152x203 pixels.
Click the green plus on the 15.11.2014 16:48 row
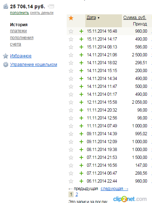[81, 31]
